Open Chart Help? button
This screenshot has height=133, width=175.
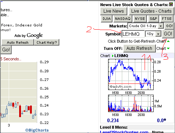point(47,42)
